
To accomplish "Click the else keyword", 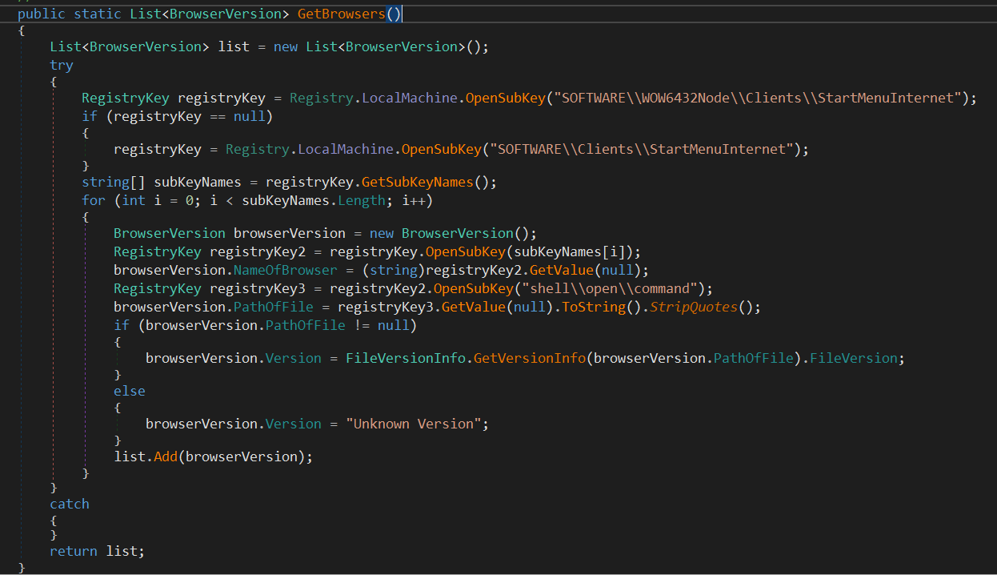I will pos(130,391).
